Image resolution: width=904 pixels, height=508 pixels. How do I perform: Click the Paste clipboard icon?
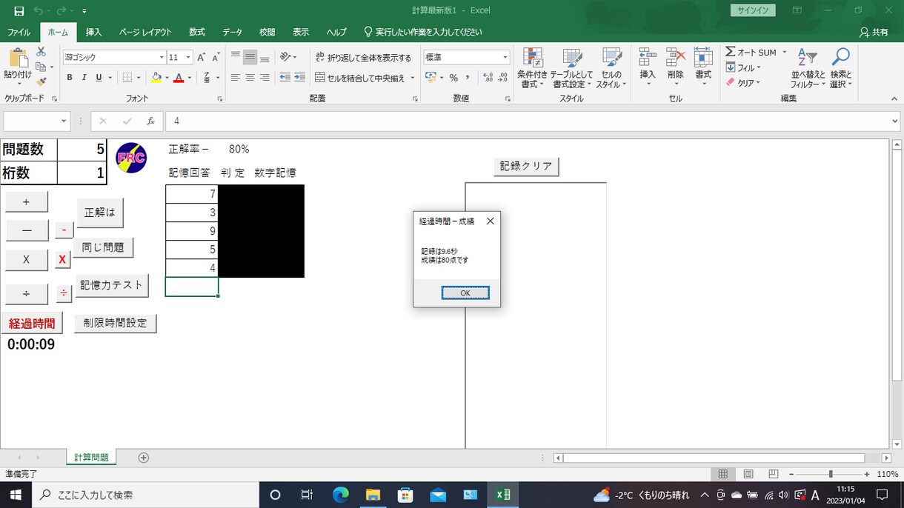pyautogui.click(x=18, y=59)
